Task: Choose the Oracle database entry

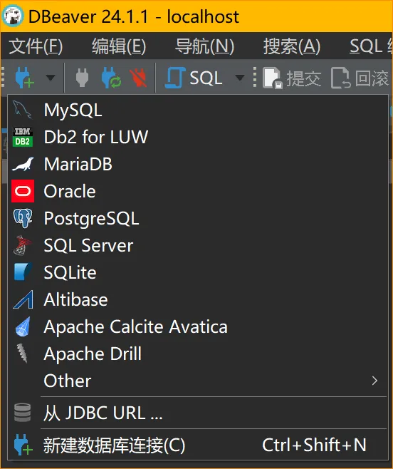Action: coord(197,191)
